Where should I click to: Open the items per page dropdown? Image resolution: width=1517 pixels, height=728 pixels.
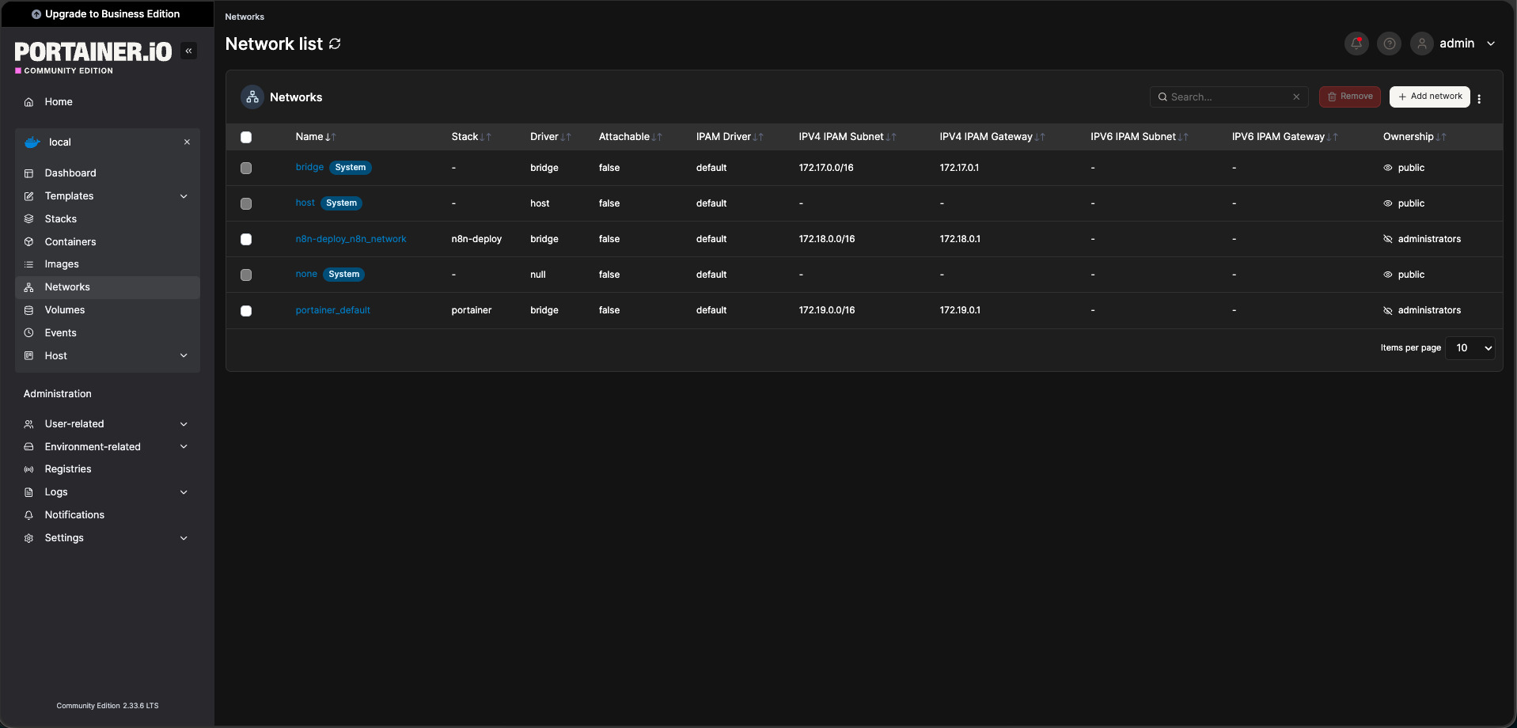tap(1469, 348)
